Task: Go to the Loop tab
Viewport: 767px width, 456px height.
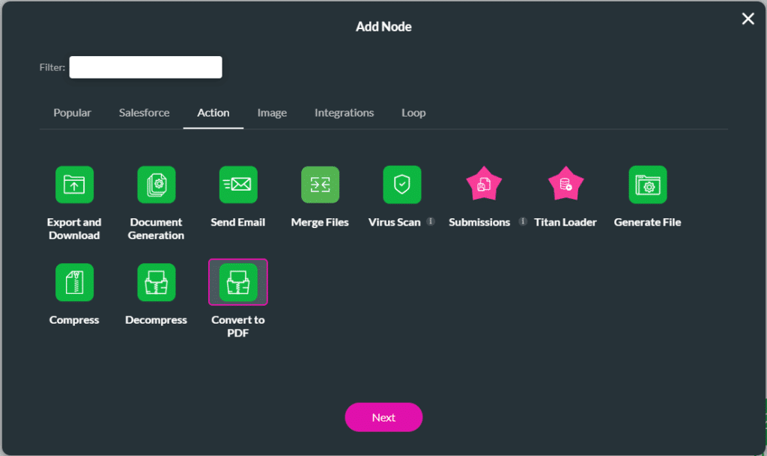Action: (413, 113)
